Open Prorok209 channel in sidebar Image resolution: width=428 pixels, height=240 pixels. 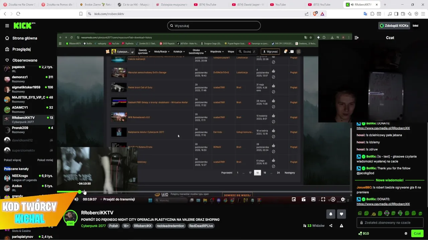[28, 130]
